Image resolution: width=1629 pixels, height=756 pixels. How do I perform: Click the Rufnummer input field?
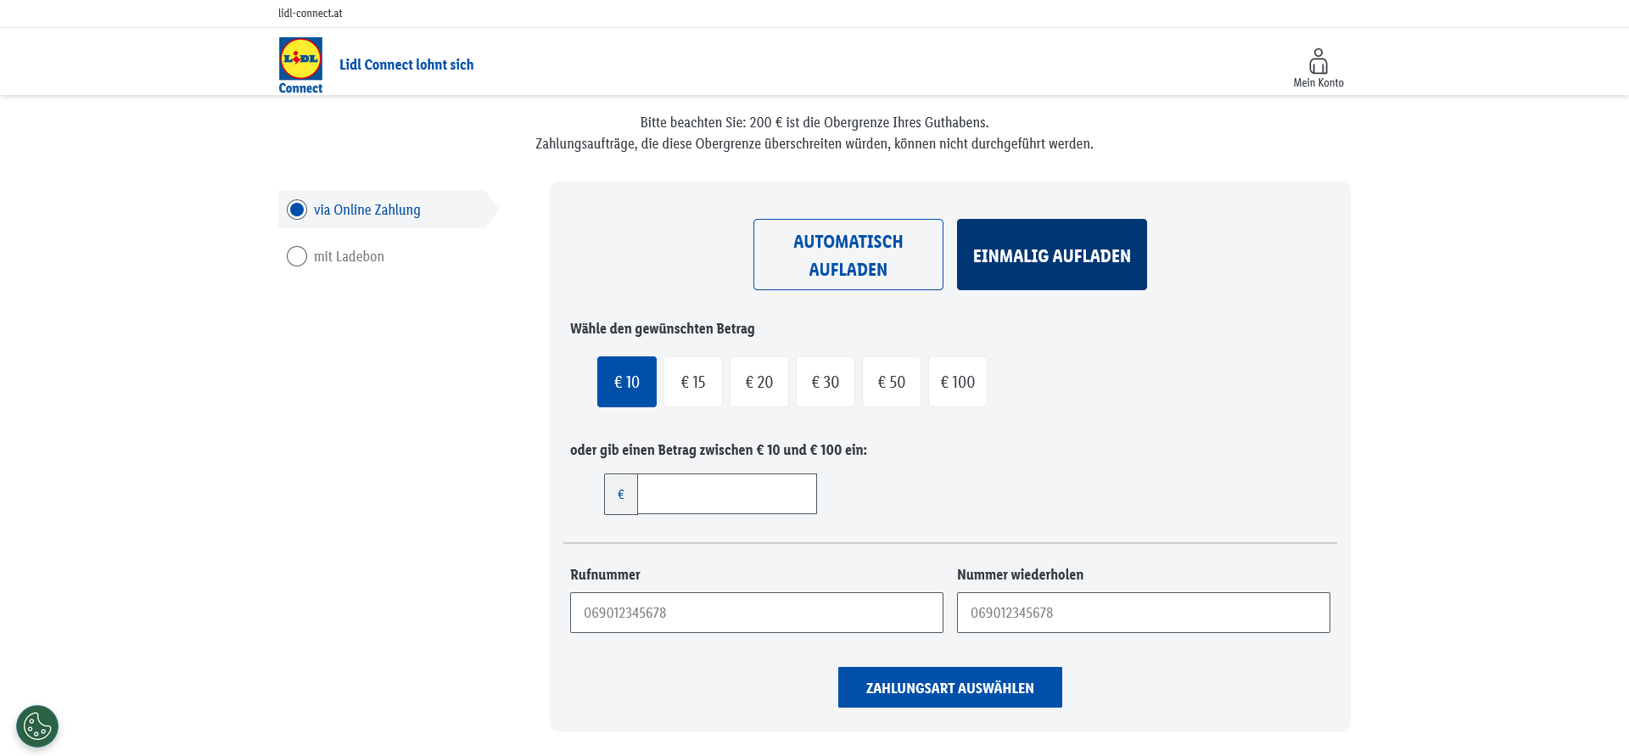[757, 613]
